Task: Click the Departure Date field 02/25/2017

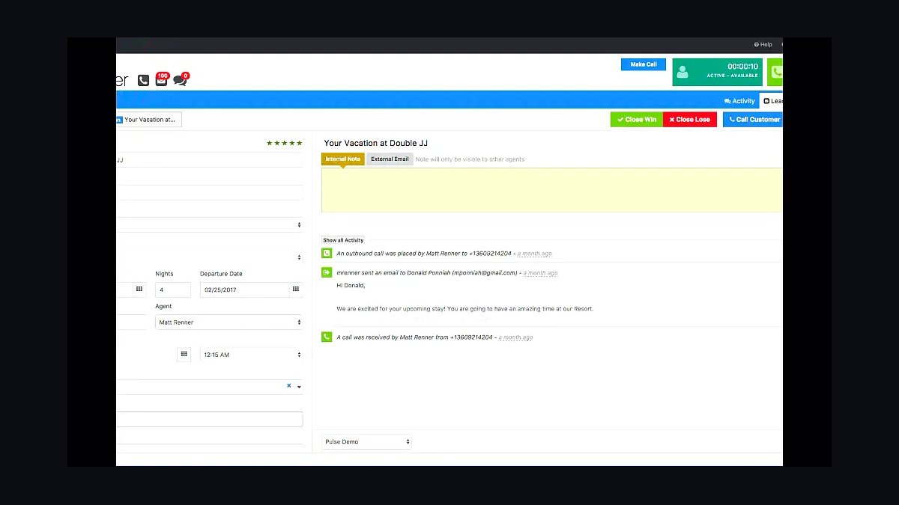Action: click(244, 290)
